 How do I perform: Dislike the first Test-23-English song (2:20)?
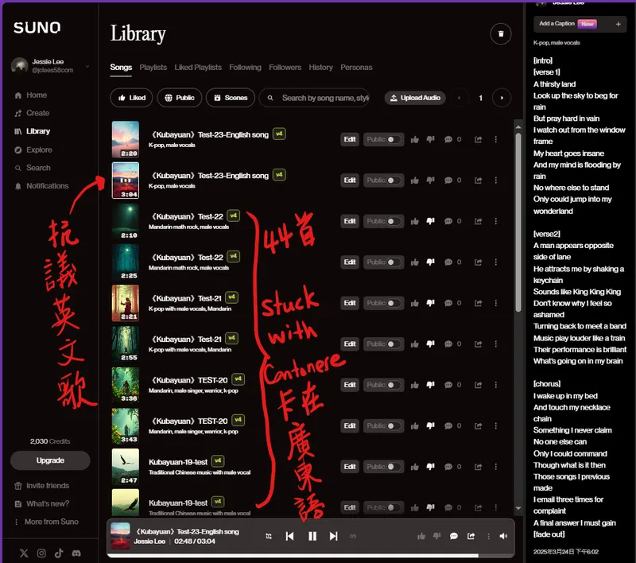pyautogui.click(x=430, y=139)
